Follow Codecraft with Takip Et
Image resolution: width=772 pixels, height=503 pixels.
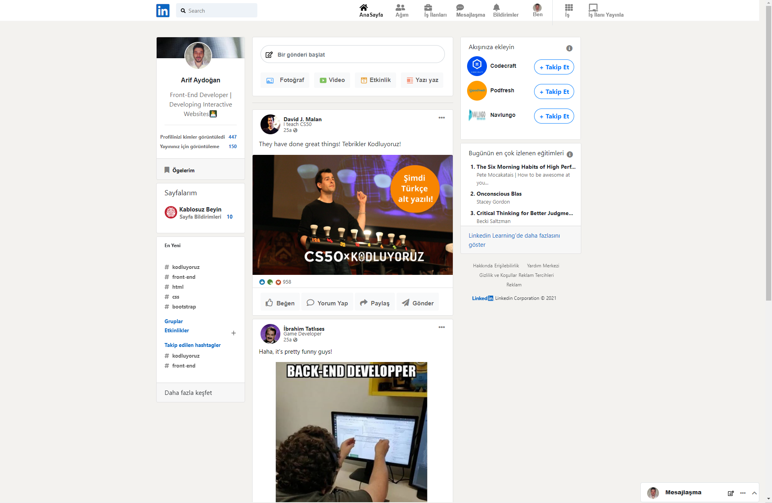pos(554,67)
